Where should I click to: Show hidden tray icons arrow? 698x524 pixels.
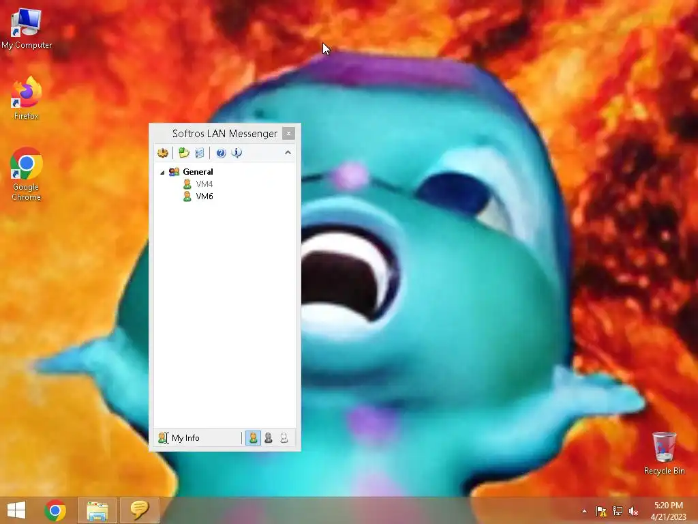(584, 511)
